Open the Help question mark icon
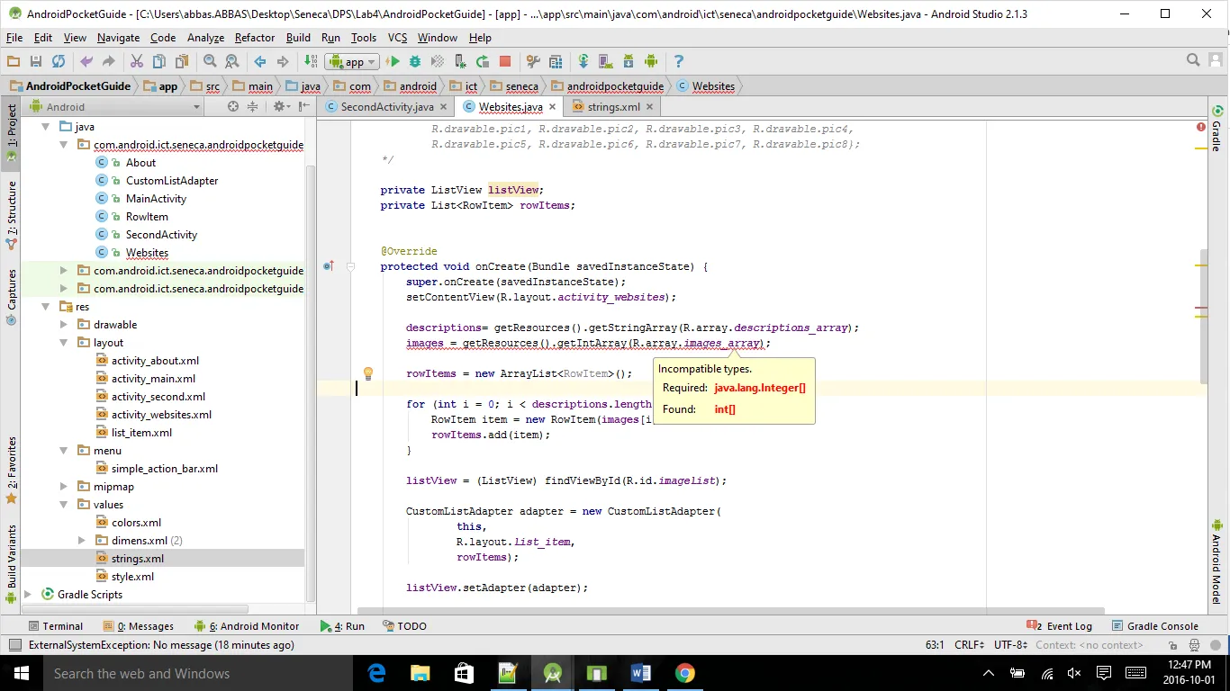The image size is (1230, 691). (679, 61)
